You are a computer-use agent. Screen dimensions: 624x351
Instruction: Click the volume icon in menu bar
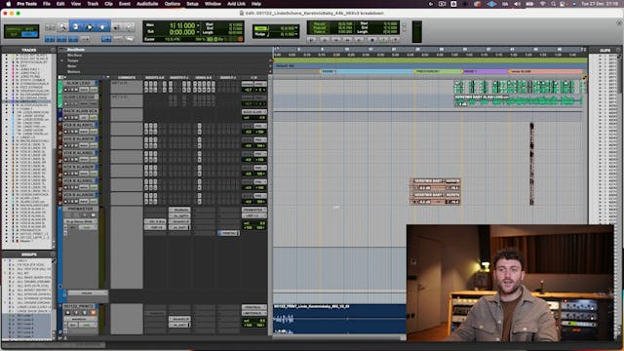[x=518, y=4]
